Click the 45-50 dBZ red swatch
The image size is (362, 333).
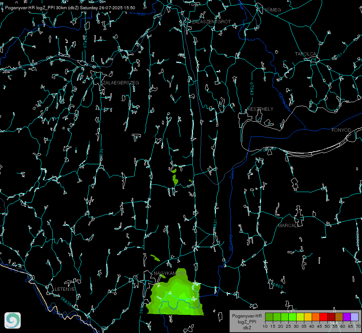(324, 317)
